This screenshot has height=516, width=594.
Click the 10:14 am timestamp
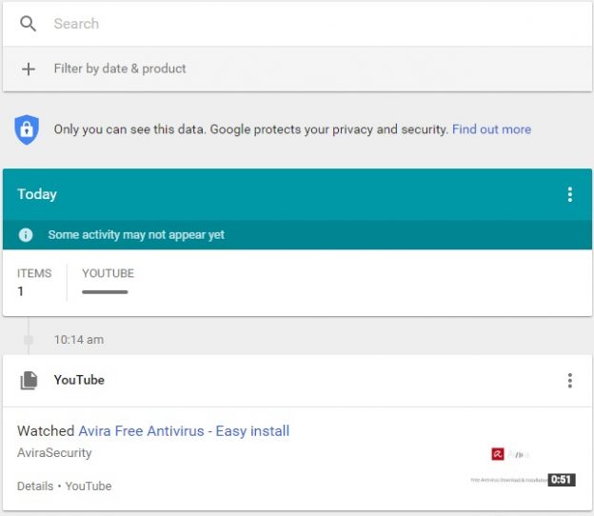click(78, 340)
